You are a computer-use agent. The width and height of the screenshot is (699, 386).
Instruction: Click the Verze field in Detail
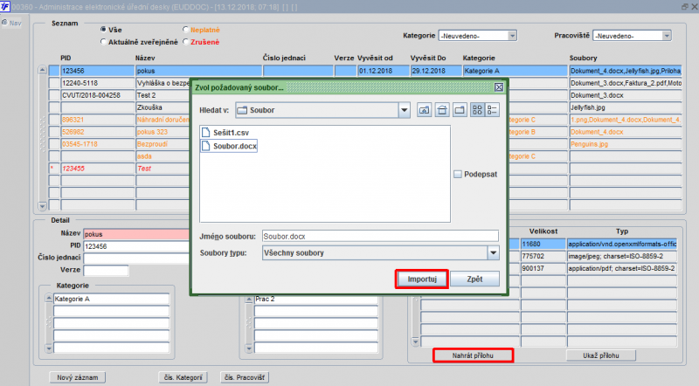click(x=106, y=270)
